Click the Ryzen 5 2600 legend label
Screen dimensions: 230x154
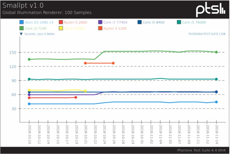(75, 22)
